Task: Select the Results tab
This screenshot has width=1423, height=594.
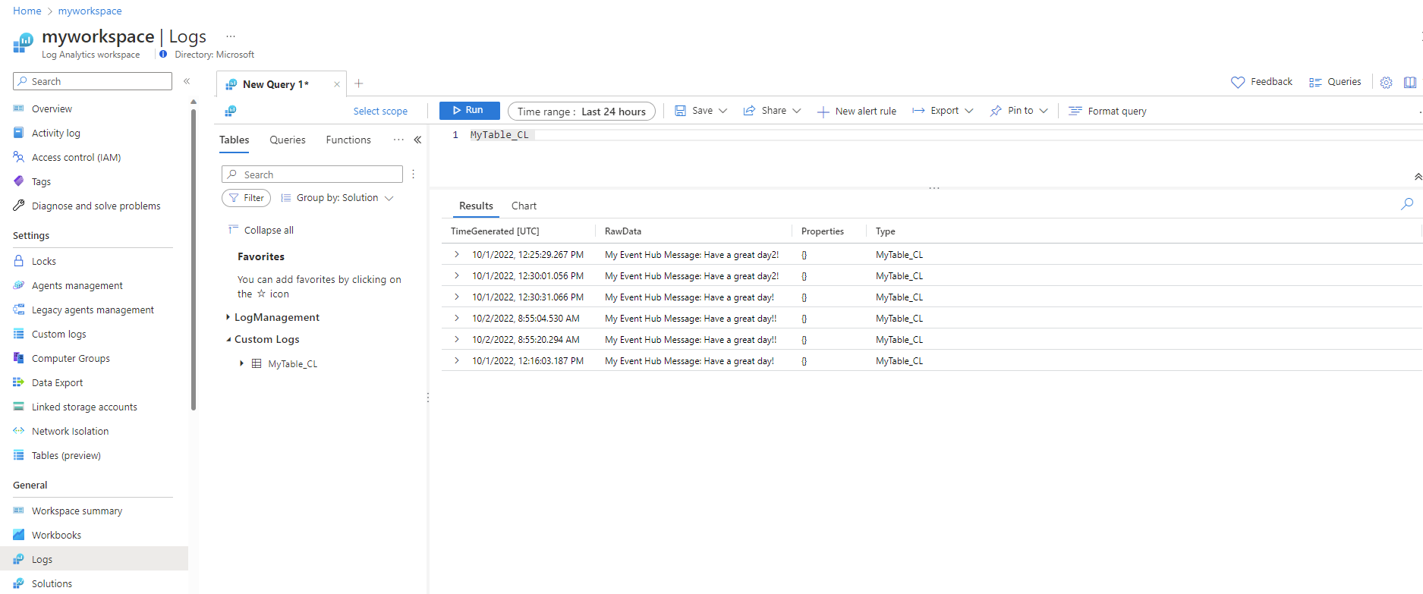Action: point(476,206)
